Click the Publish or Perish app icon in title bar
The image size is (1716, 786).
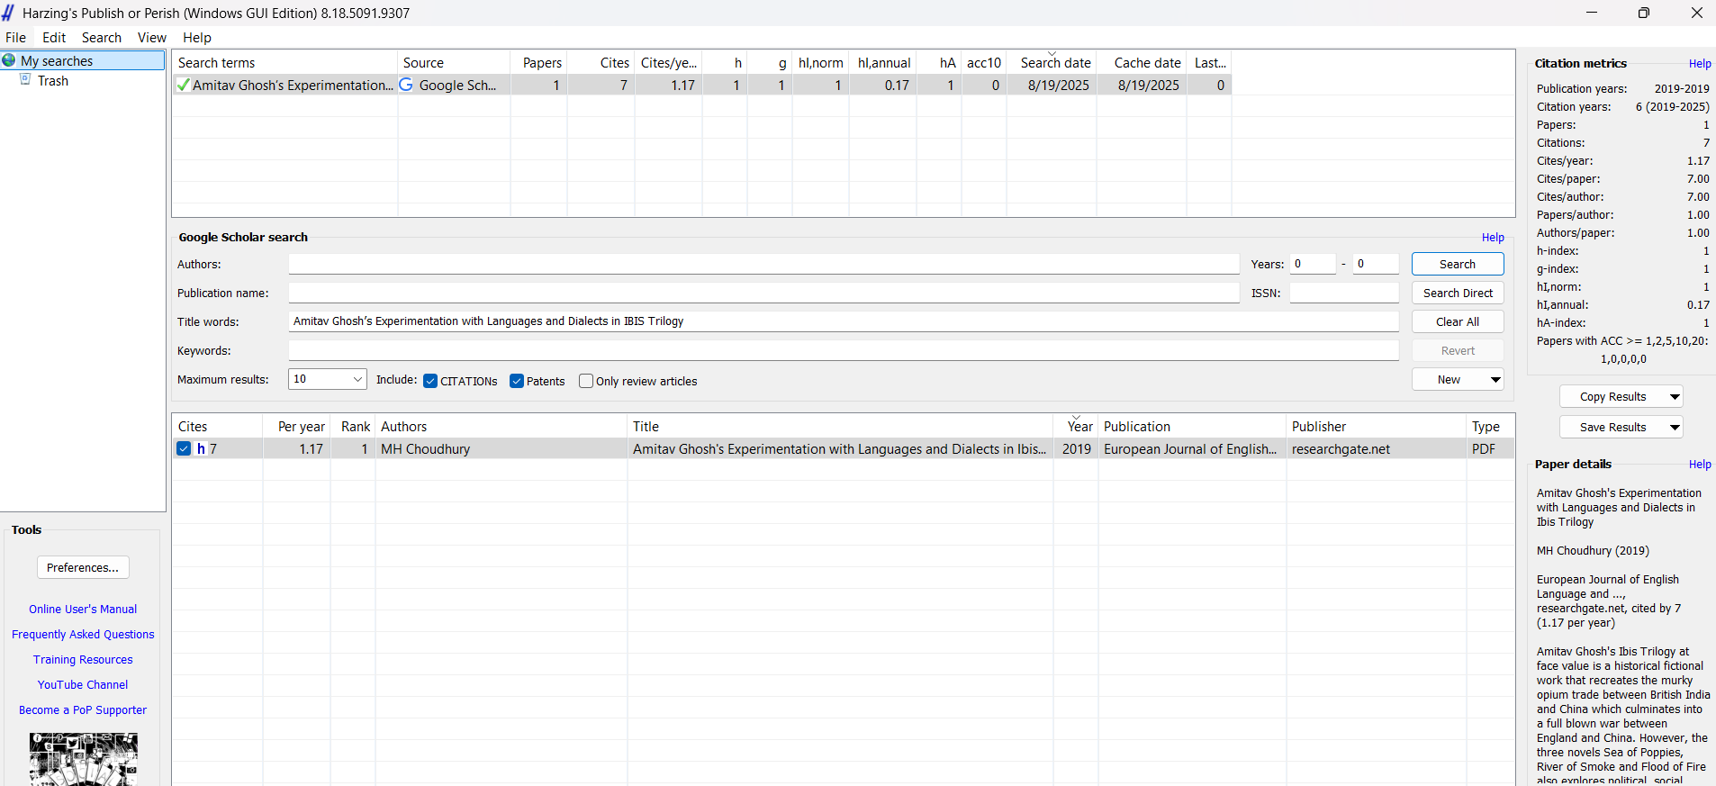[8, 13]
